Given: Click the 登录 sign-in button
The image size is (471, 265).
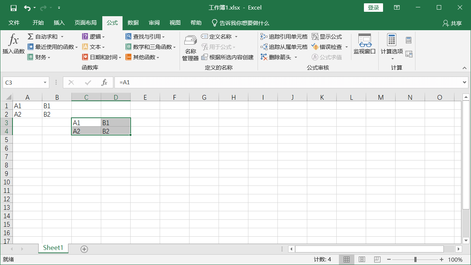Looking at the screenshot, I should (373, 8).
